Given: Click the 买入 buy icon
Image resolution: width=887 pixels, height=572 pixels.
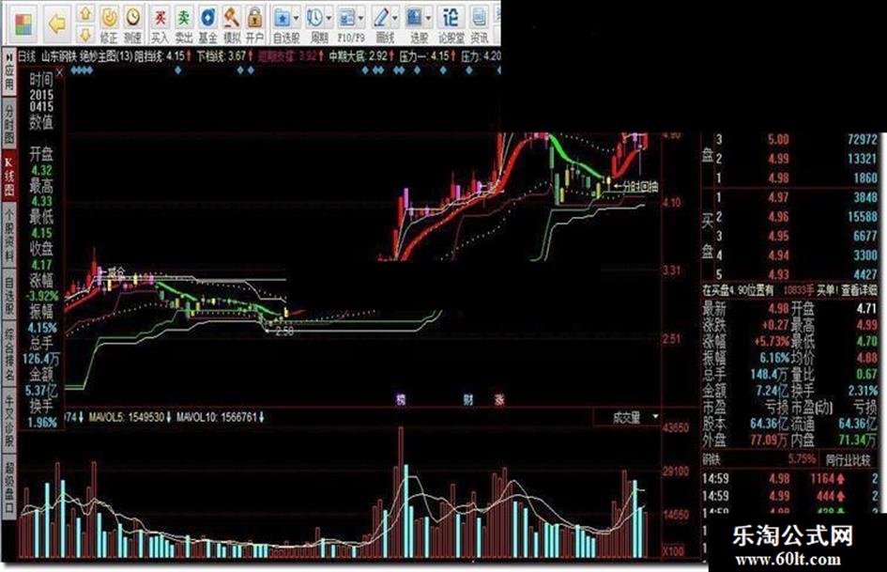Looking at the screenshot, I should coord(161,25).
